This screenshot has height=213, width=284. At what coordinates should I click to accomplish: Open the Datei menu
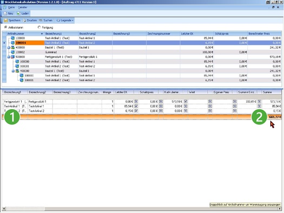point(11,8)
